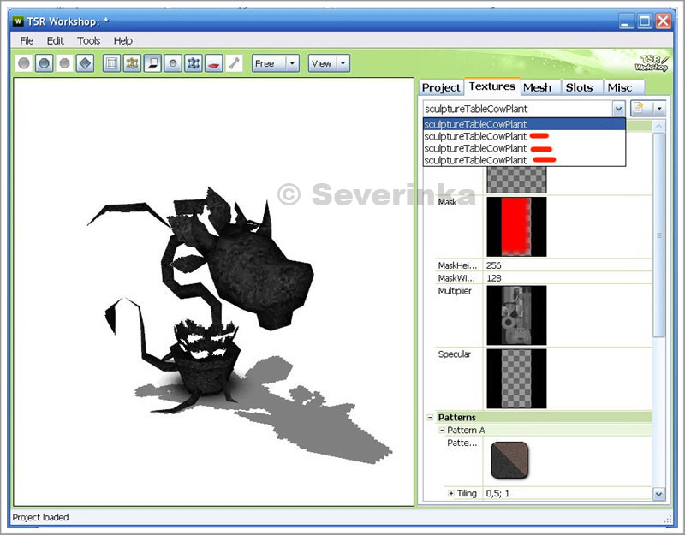Click the sculptureTableCowPlant combo box arrow
Viewport: 685px width, 535px height.
coord(618,109)
